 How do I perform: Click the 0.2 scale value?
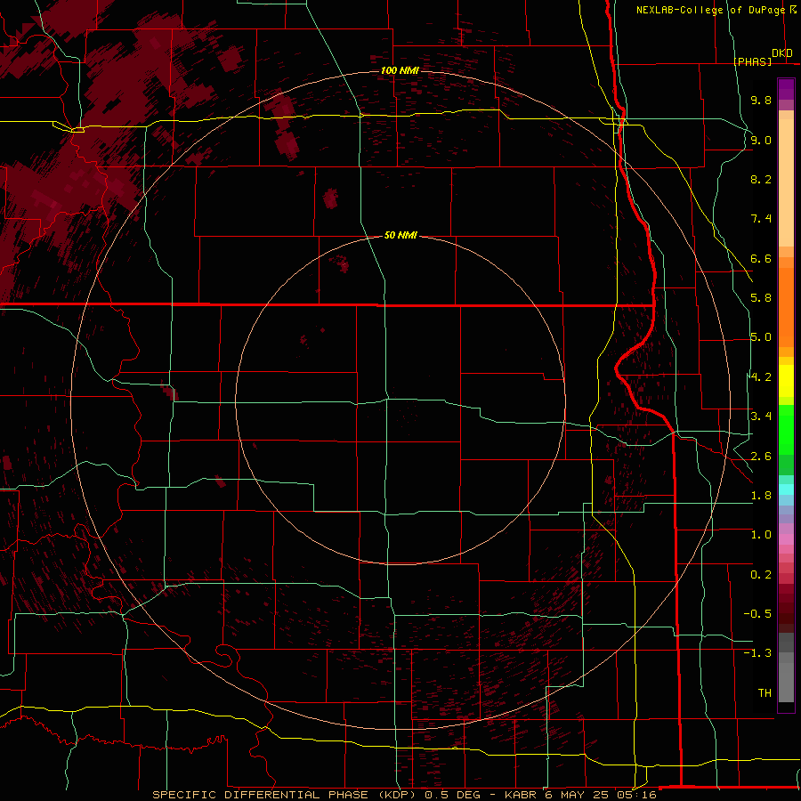[761, 575]
